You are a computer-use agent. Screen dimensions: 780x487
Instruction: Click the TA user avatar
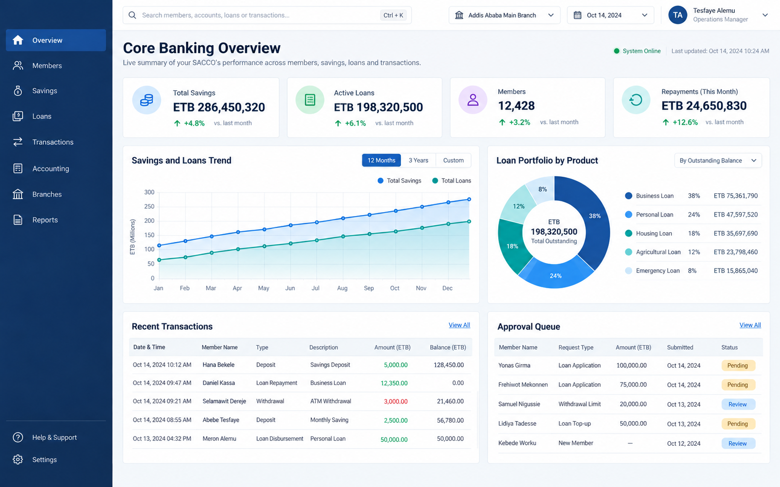[678, 15]
